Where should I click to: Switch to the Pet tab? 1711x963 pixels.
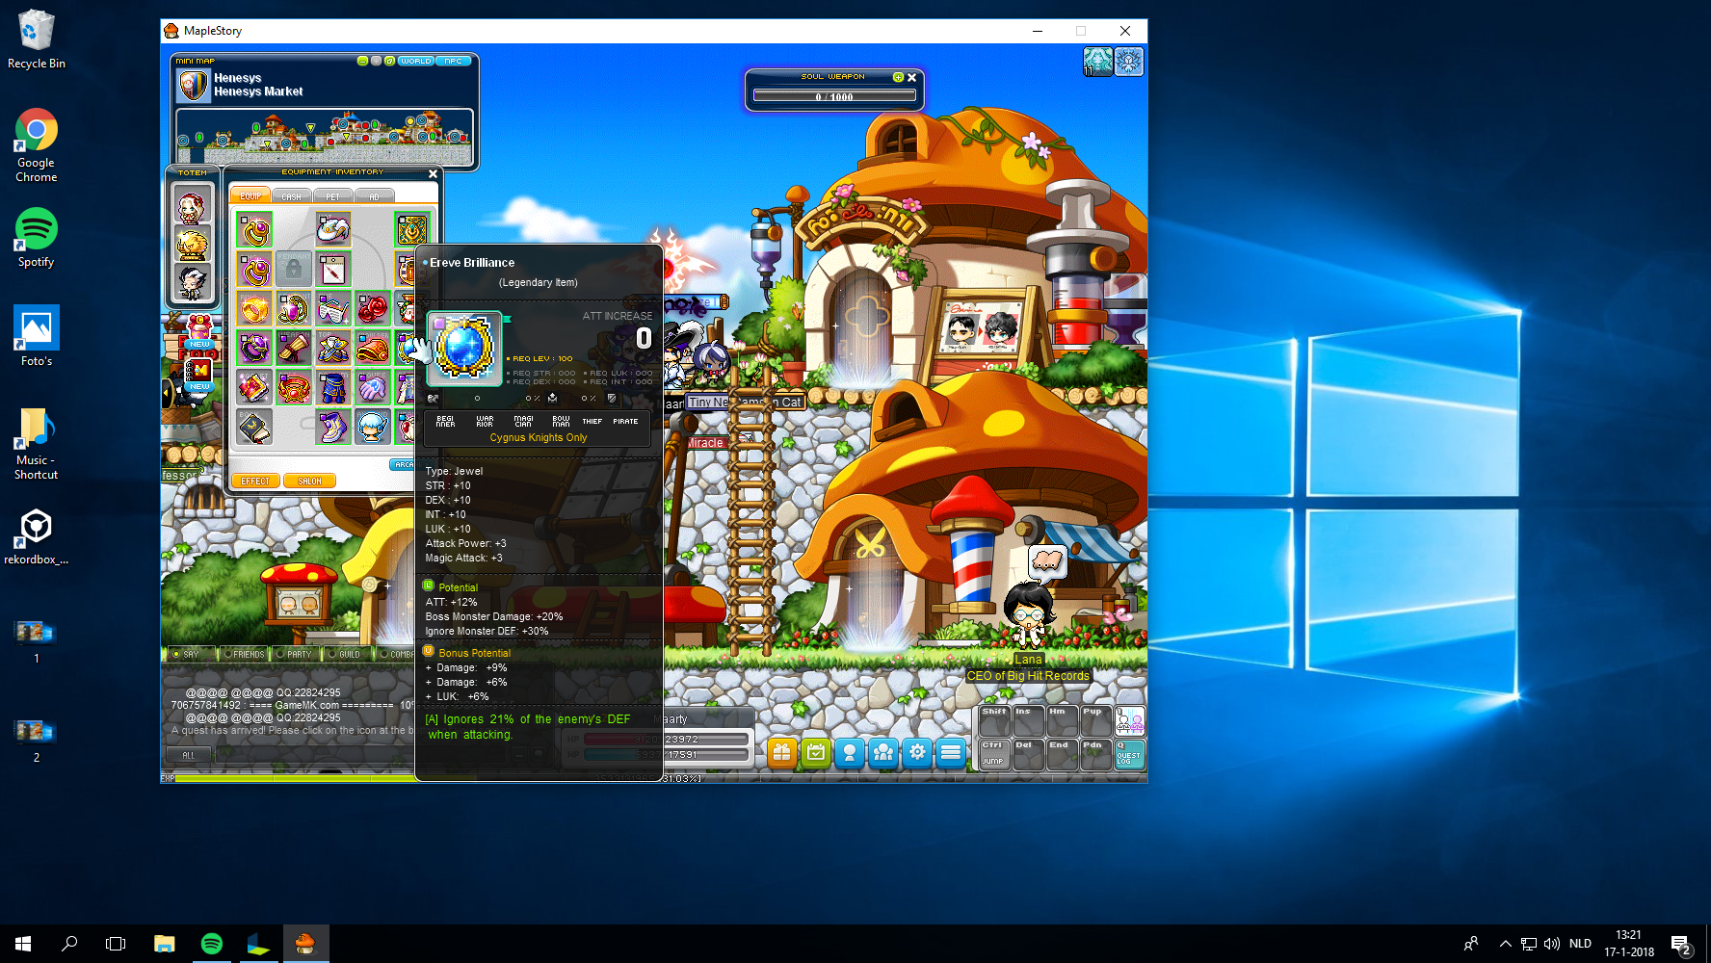[333, 196]
